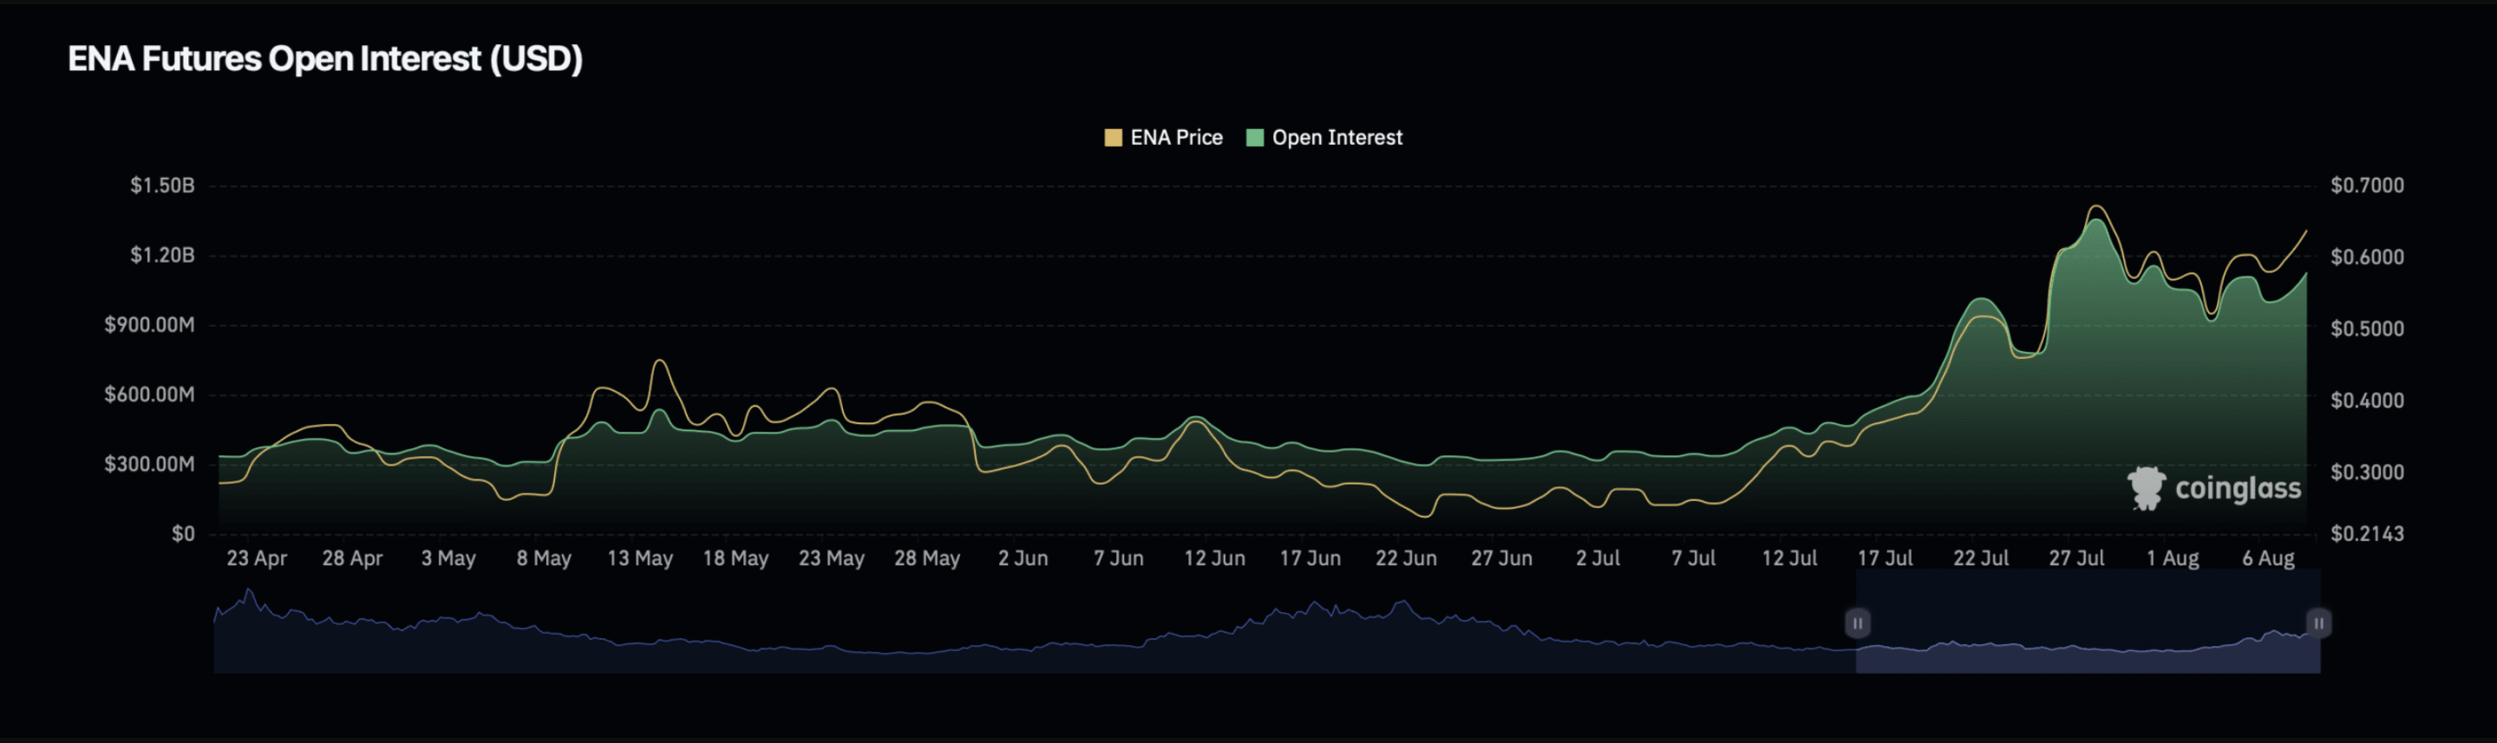Click the highlighted range selection area
Image resolution: width=2497 pixels, height=743 pixels.
[x=2088, y=621]
